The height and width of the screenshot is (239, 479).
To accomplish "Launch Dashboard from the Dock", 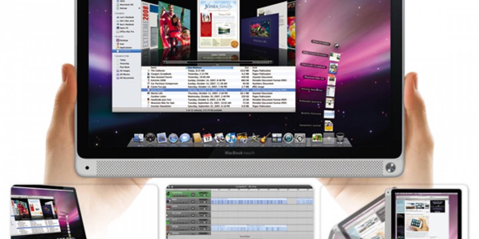I will point(150,138).
